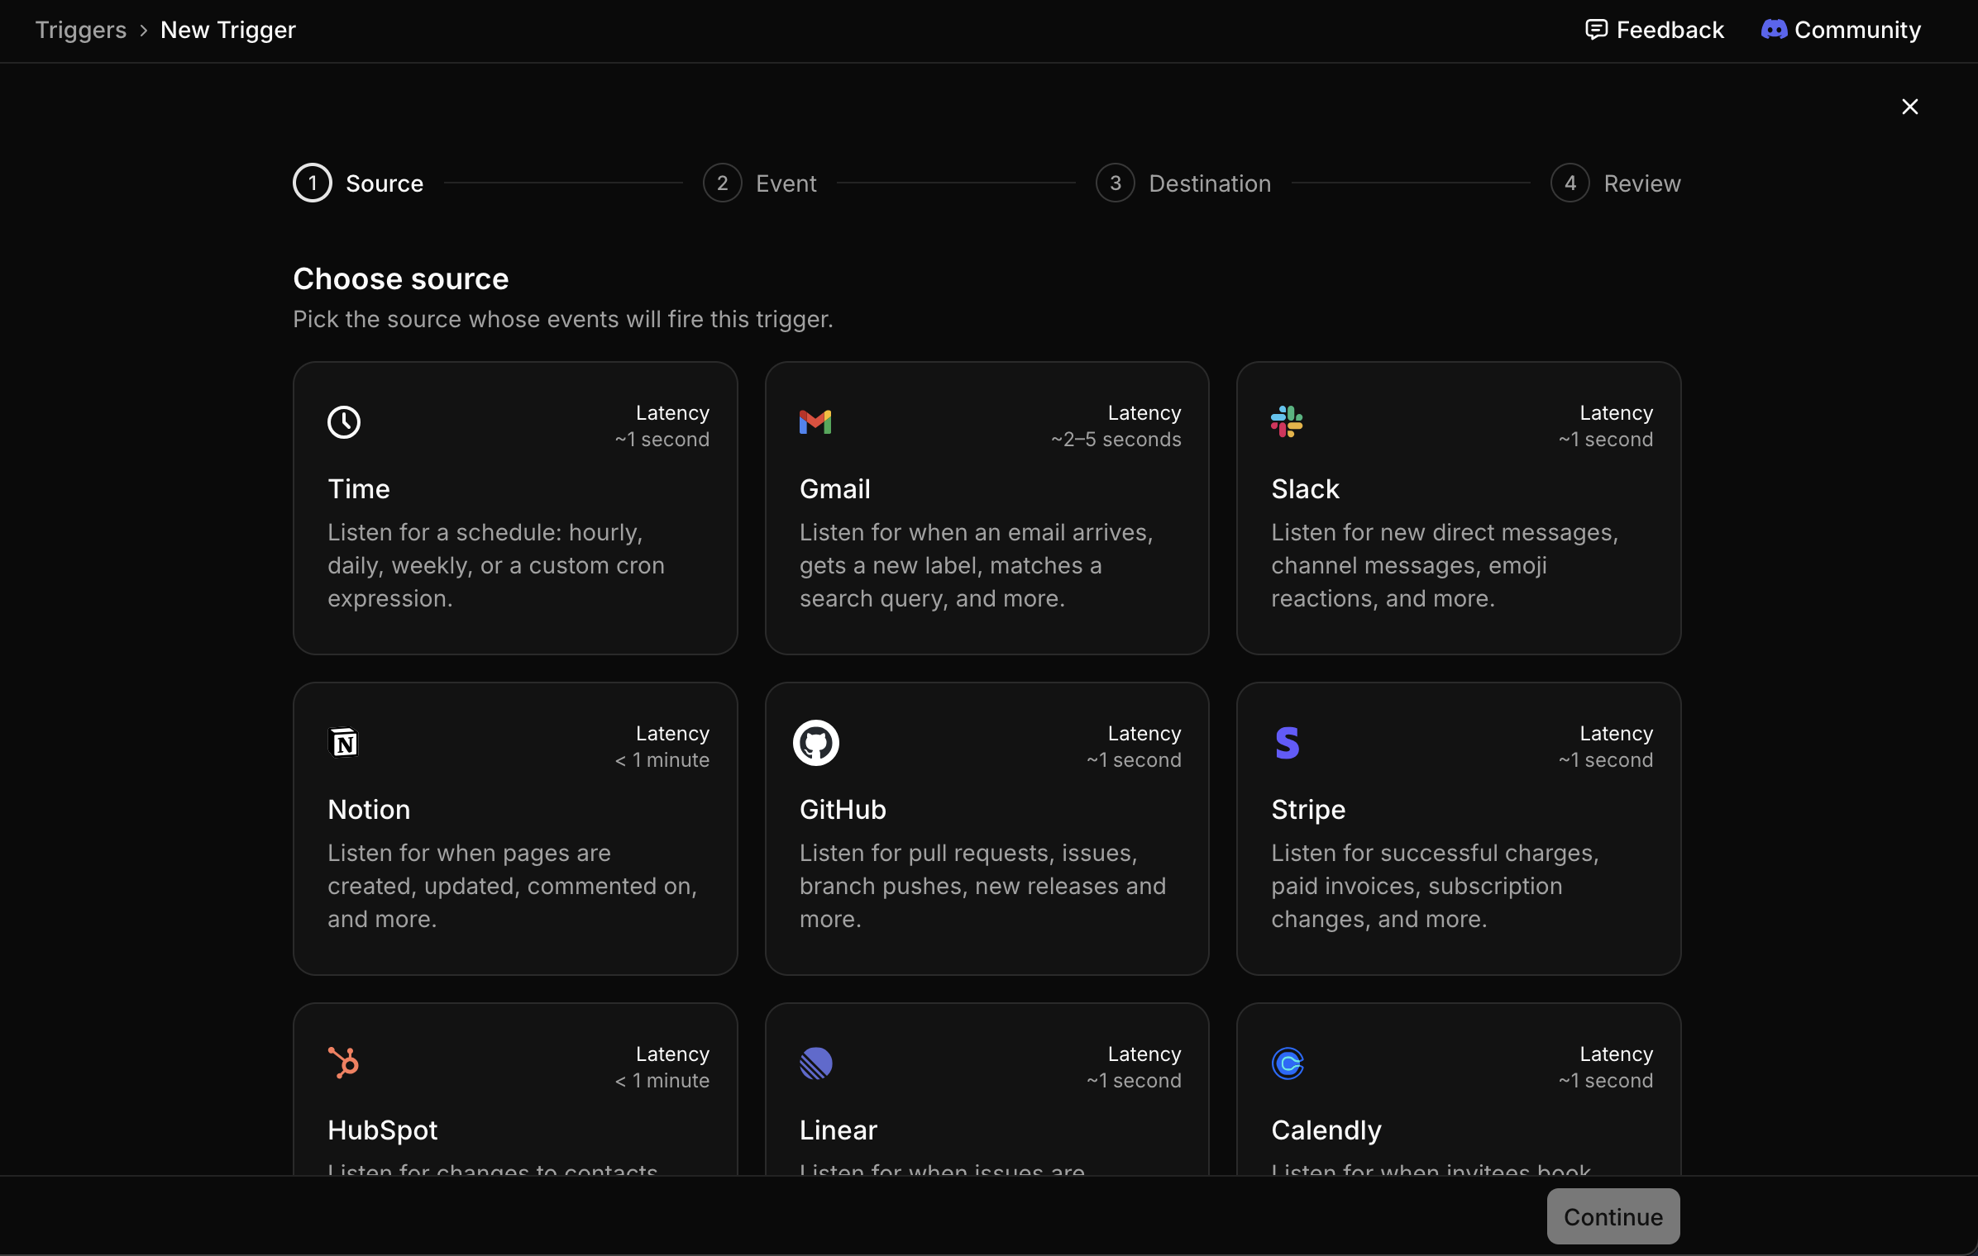1978x1256 pixels.
Task: Click the New Trigger breadcrumb
Action: coord(228,30)
